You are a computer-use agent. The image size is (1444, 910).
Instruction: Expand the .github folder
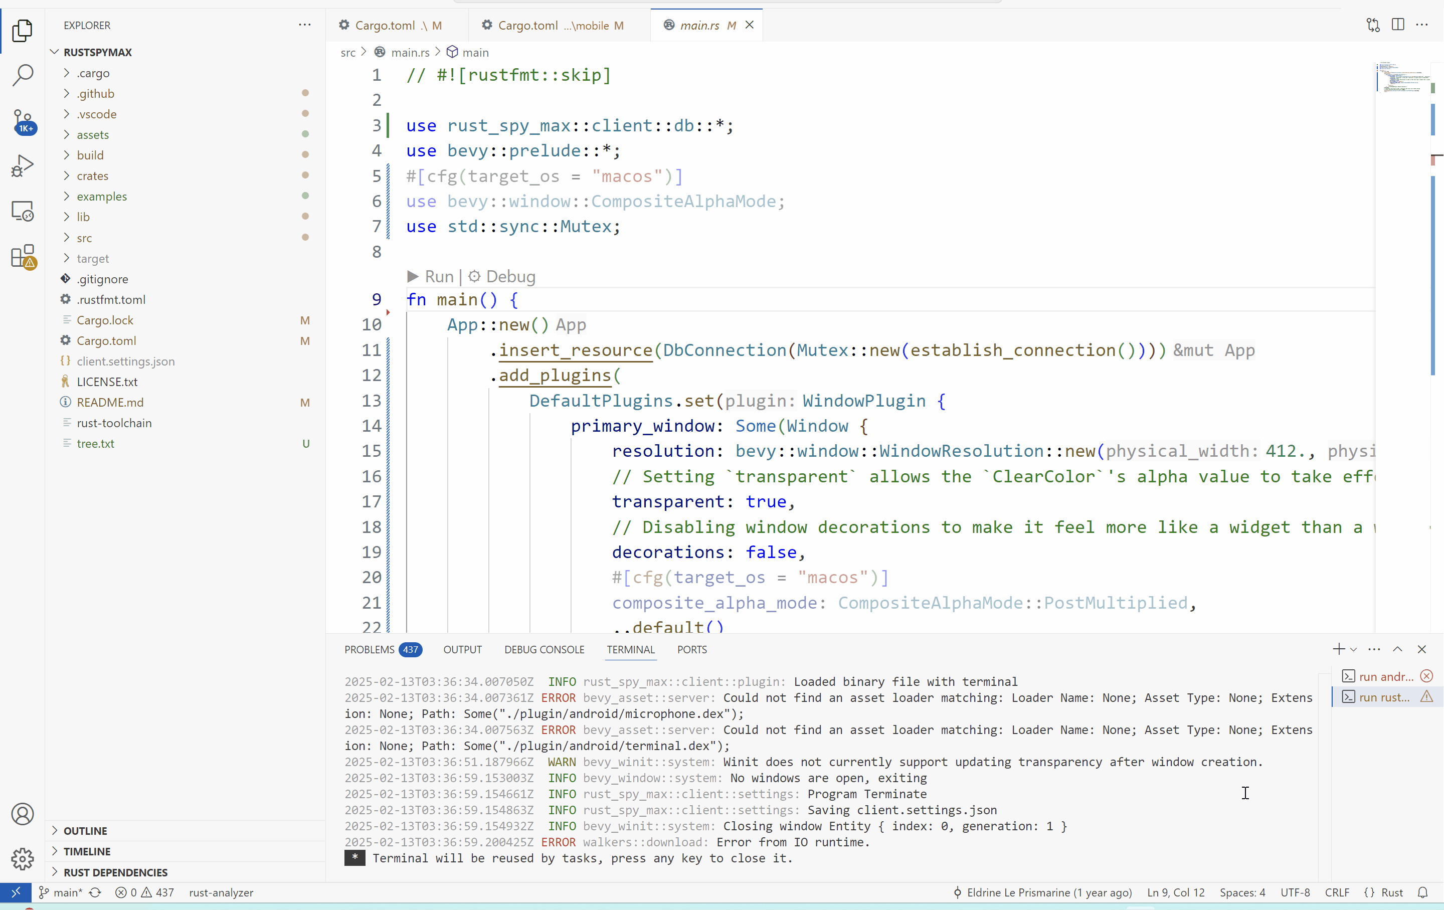click(x=186, y=93)
